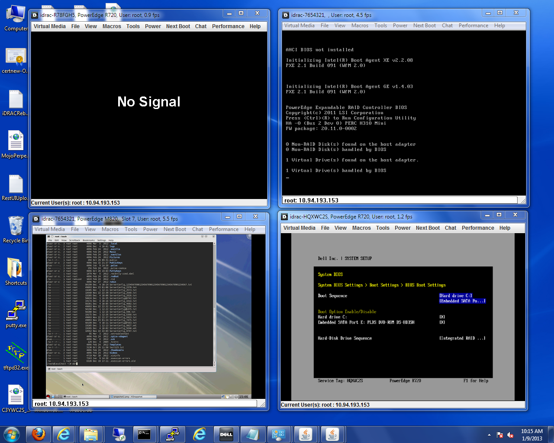Open the Boot Sequence Hard drive C: list
The height and width of the screenshot is (443, 554).
[x=455, y=296]
